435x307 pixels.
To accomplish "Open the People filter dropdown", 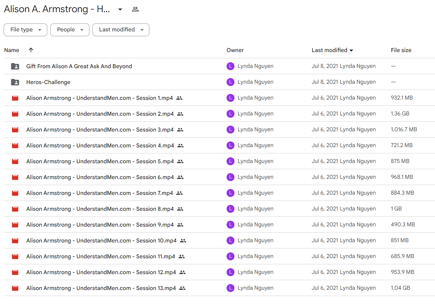I will tap(70, 30).
